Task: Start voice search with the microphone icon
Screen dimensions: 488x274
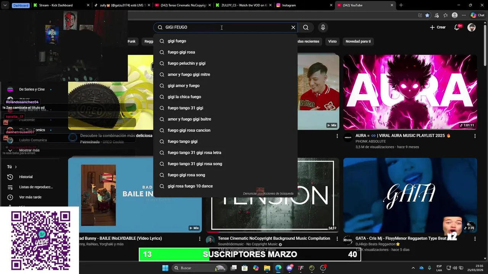Action: (x=323, y=27)
